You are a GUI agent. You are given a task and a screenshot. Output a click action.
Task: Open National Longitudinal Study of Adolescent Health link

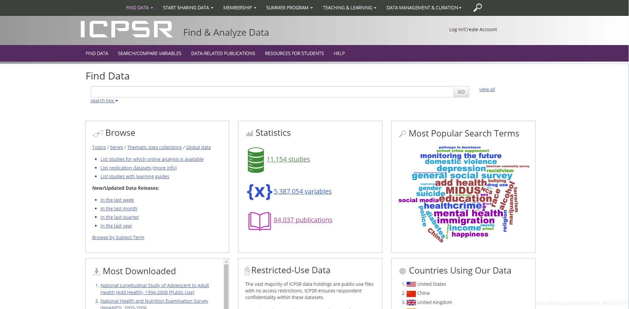pyautogui.click(x=155, y=289)
